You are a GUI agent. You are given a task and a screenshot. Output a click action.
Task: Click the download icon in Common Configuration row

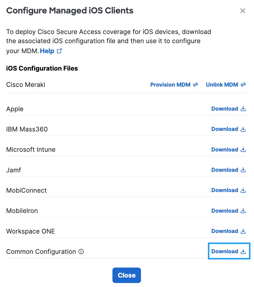[243, 252]
